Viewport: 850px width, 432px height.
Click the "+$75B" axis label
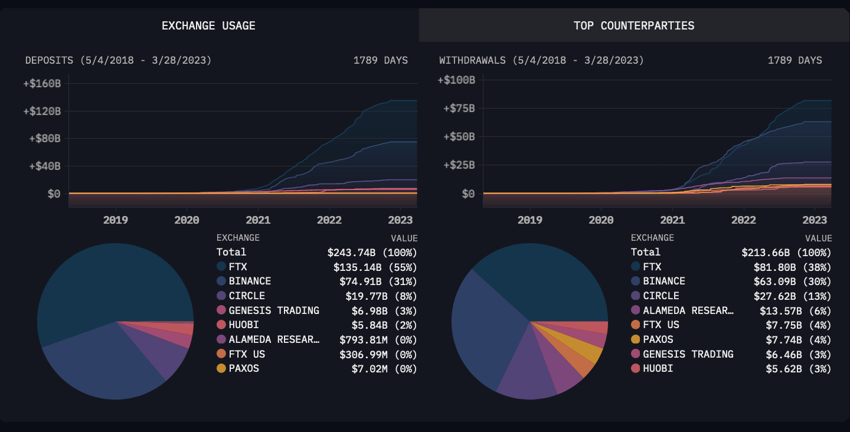pyautogui.click(x=459, y=108)
